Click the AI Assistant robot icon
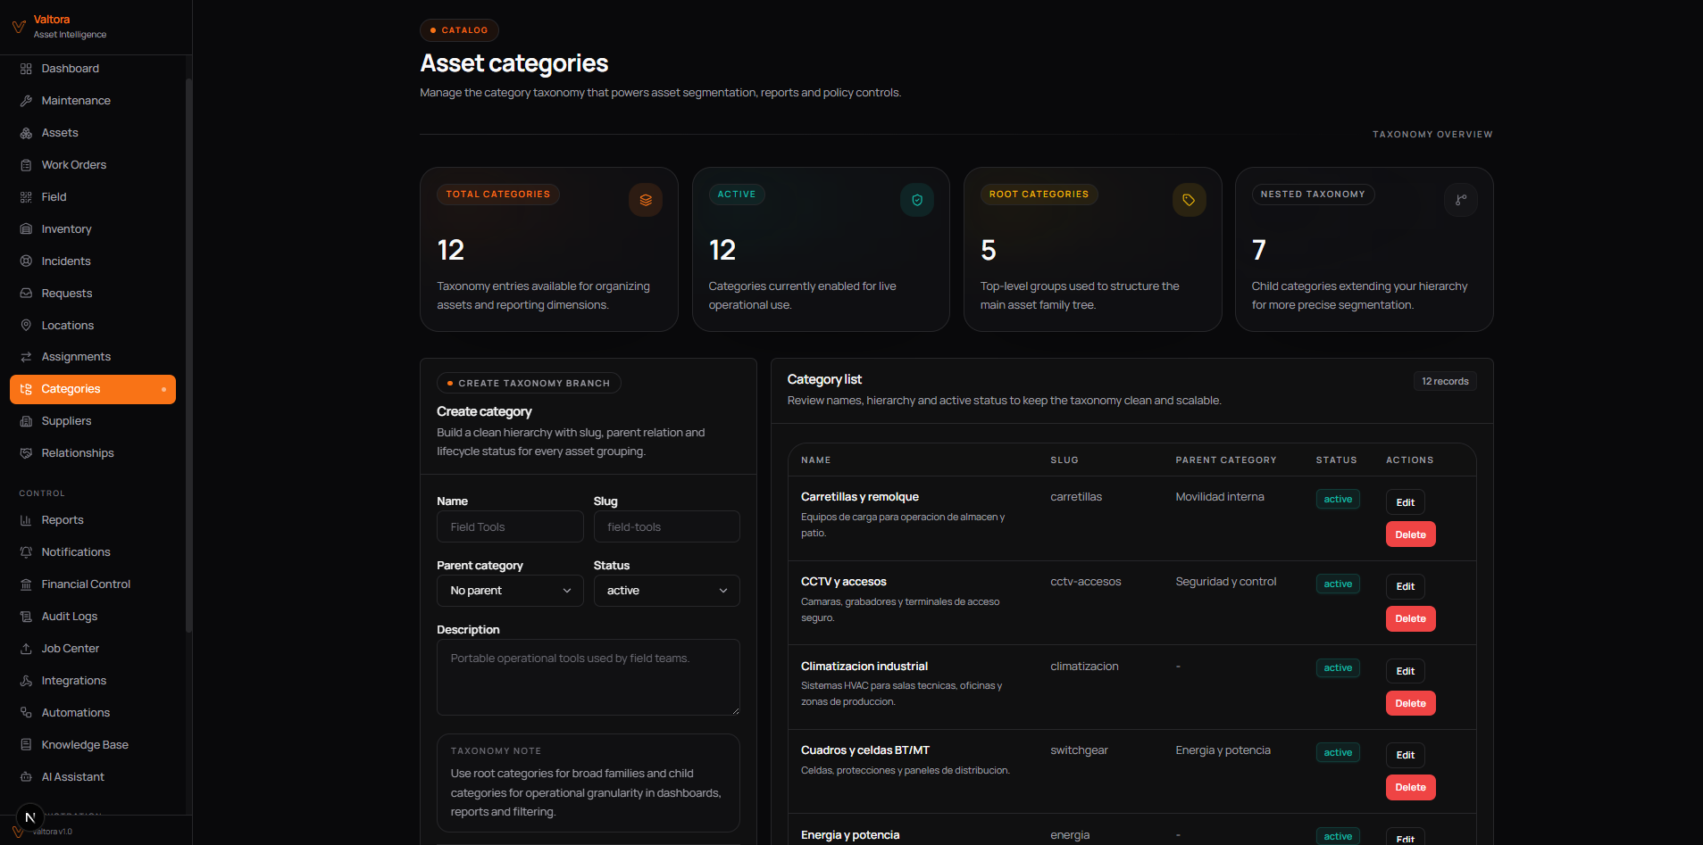 [x=26, y=777]
